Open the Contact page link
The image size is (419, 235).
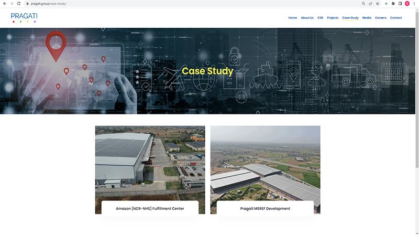tap(396, 18)
